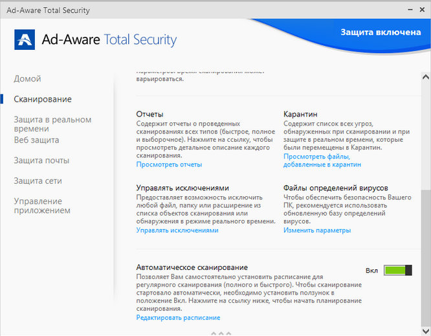The height and width of the screenshot is (336, 431).
Task: Minimize the Ad-Aware window
Action: pyautogui.click(x=410, y=10)
